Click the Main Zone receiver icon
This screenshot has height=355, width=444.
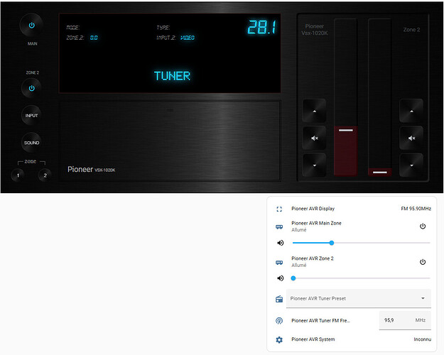(x=279, y=226)
